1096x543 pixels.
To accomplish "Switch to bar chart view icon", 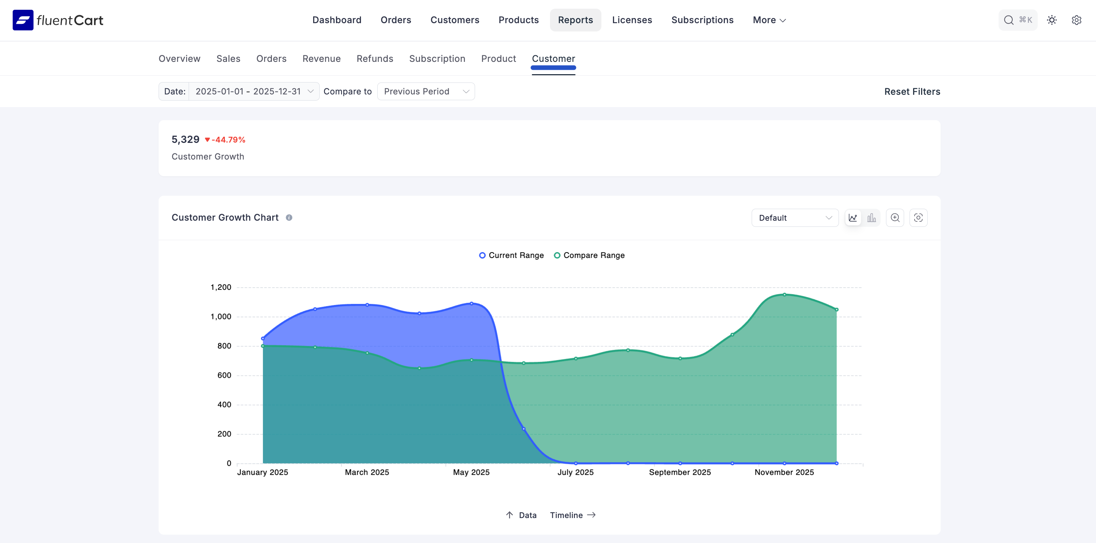I will [872, 218].
